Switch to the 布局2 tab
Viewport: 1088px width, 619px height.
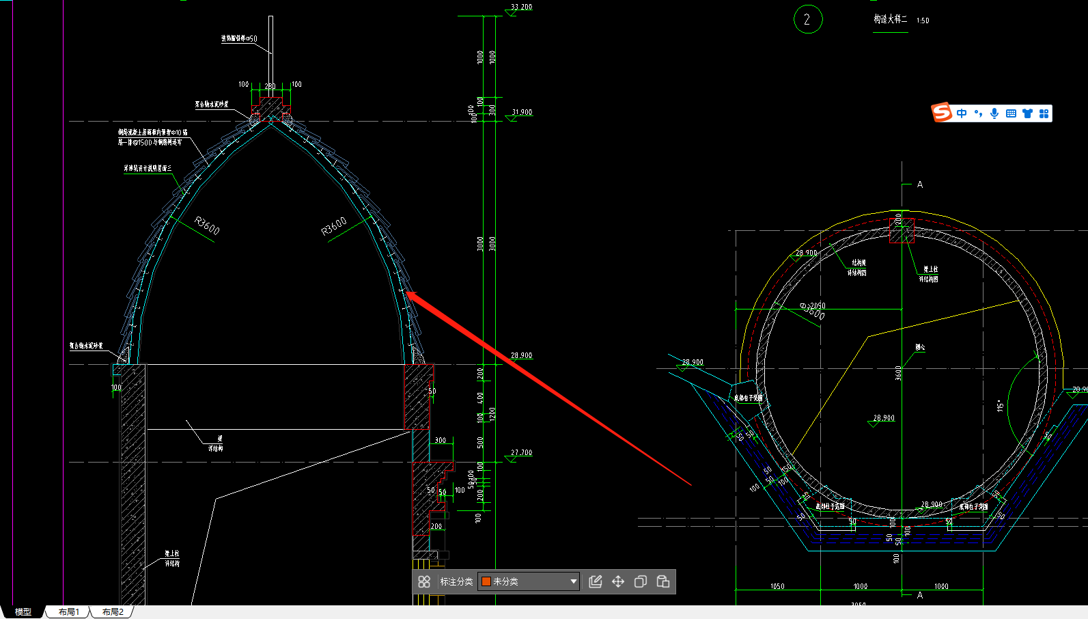click(x=113, y=611)
